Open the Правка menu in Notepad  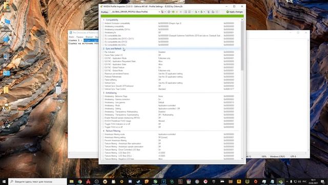coord(79,37)
